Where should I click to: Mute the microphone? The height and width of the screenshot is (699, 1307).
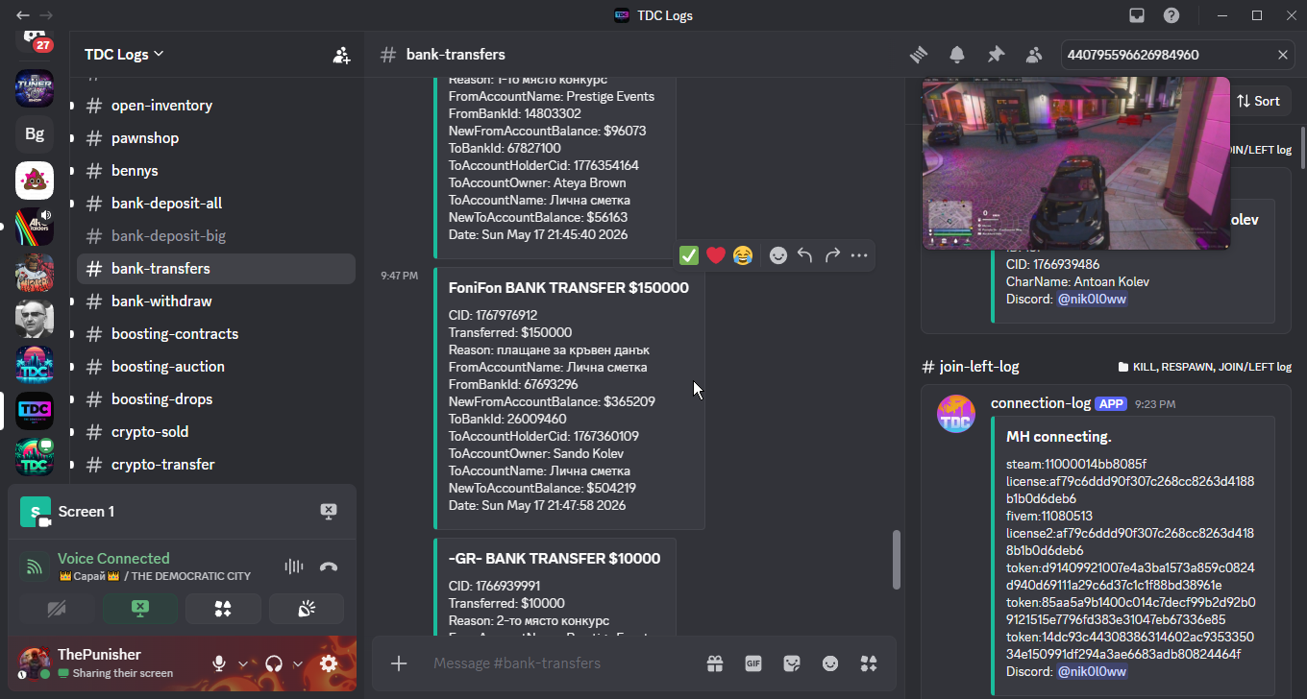click(x=219, y=663)
